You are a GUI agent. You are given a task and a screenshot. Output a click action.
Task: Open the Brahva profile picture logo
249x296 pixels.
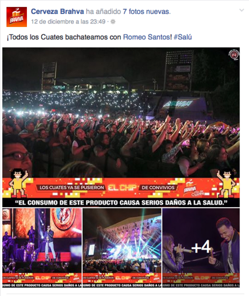pos(16,17)
